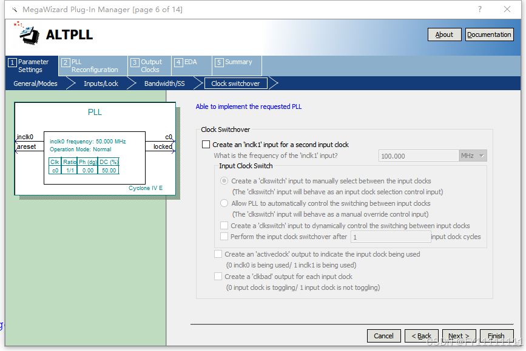
Task: Enable 'clkbad' output checkbox
Action: [x=218, y=277]
